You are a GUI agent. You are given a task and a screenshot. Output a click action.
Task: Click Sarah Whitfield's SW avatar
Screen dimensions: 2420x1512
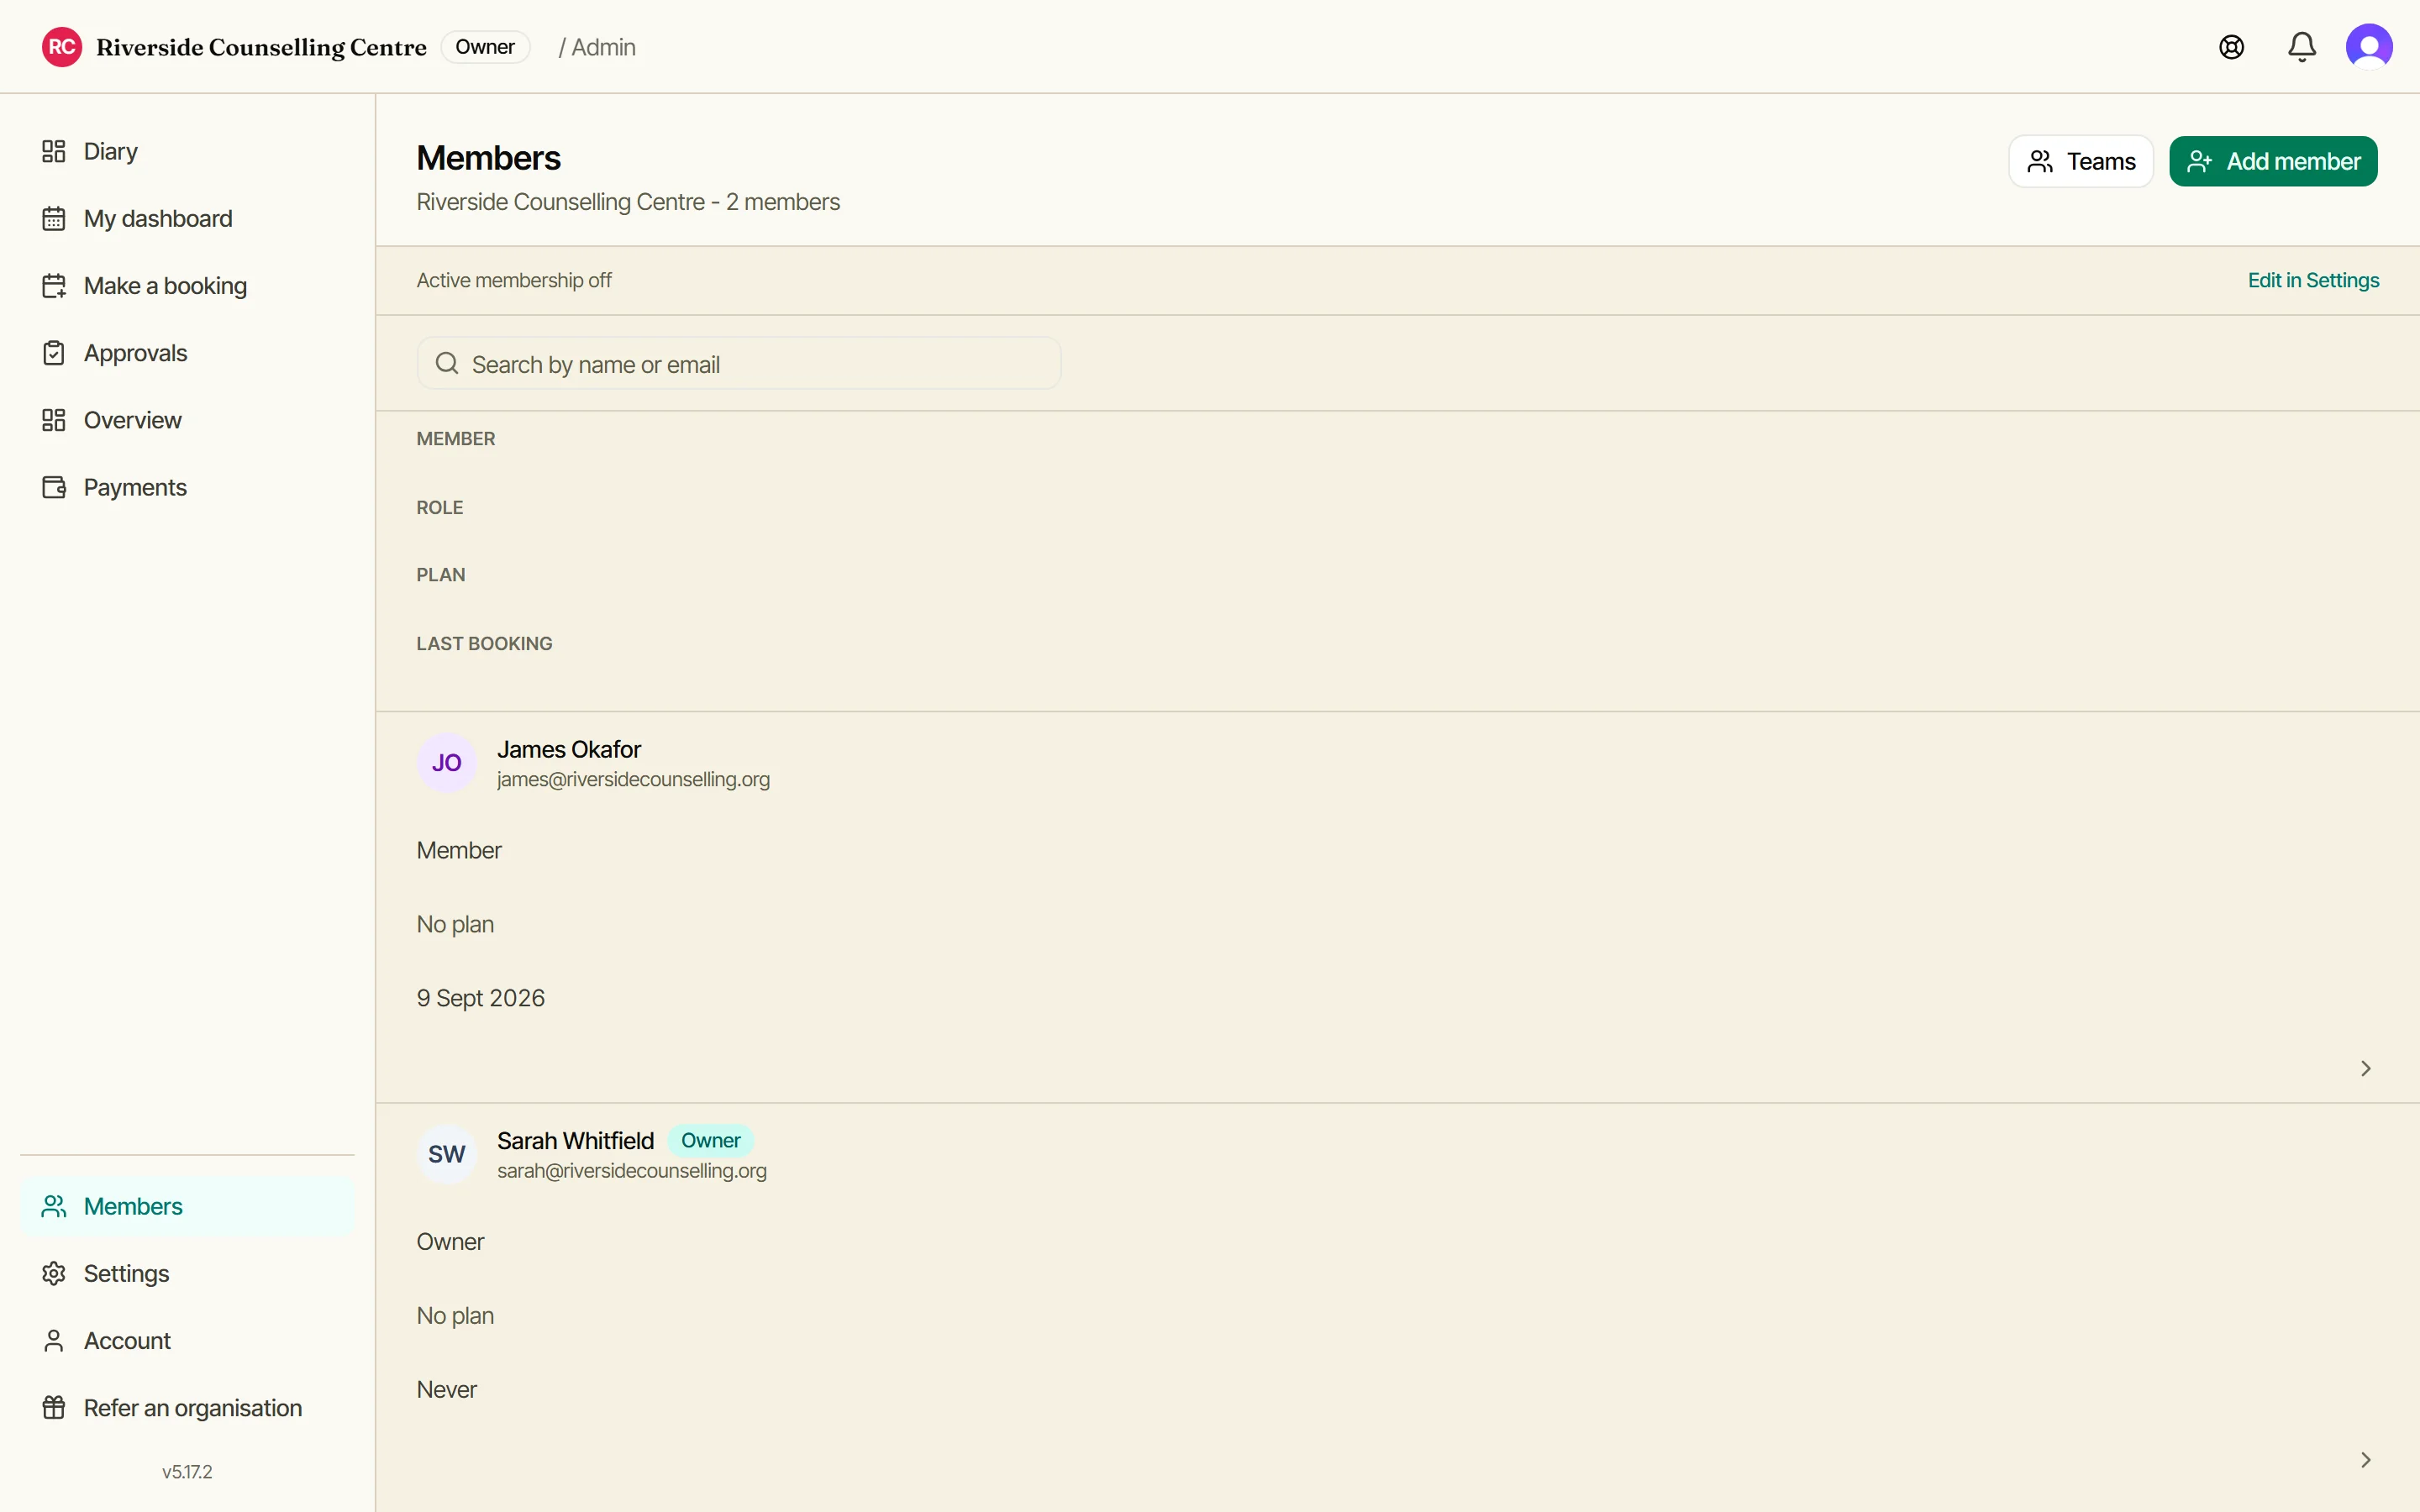[x=447, y=1154]
